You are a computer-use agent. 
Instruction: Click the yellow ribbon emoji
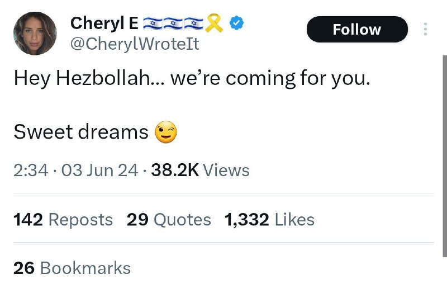click(215, 23)
